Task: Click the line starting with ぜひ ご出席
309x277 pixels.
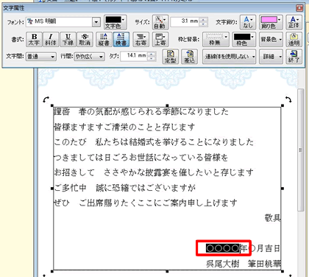Action: tap(146, 203)
